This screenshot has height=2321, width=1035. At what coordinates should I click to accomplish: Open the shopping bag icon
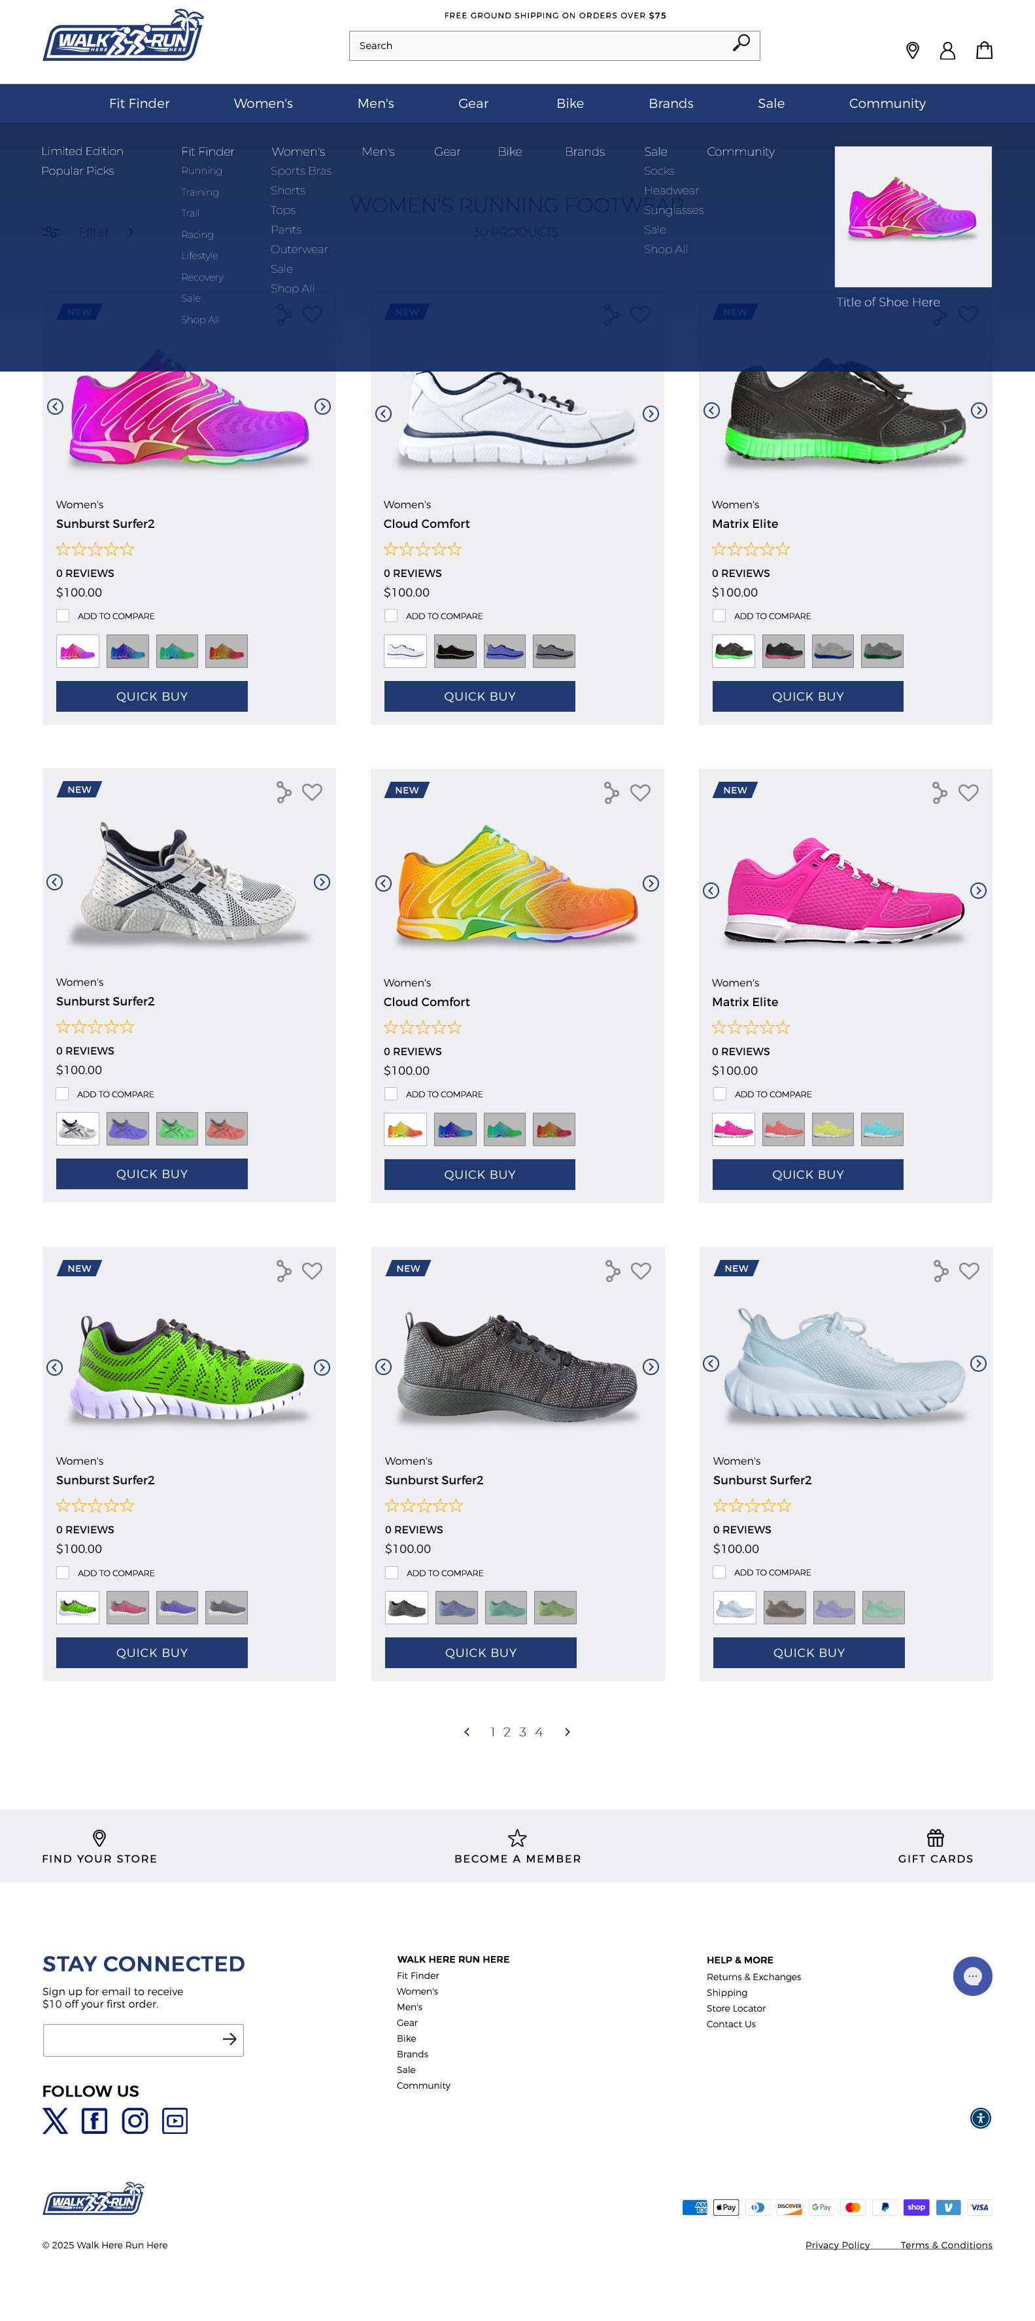983,50
